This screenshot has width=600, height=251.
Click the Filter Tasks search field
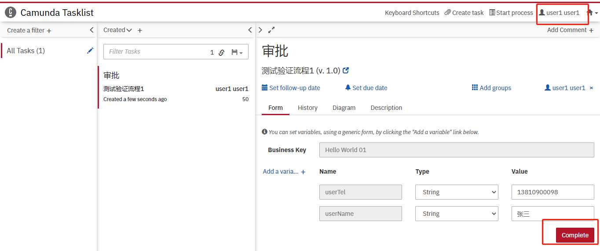click(156, 51)
